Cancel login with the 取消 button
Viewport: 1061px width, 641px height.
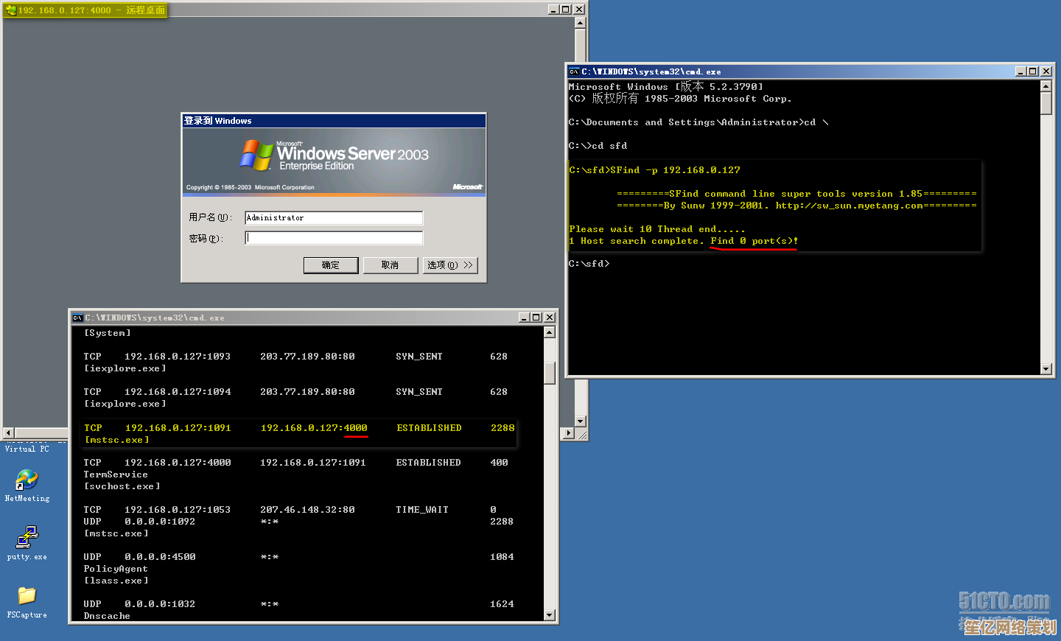click(x=390, y=265)
